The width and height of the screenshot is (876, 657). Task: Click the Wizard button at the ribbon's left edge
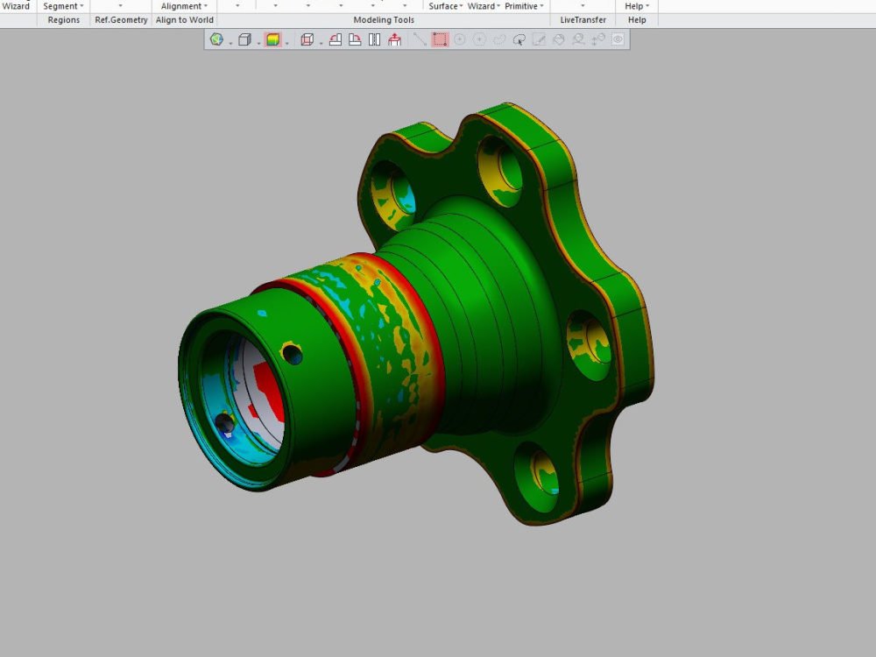[x=16, y=6]
